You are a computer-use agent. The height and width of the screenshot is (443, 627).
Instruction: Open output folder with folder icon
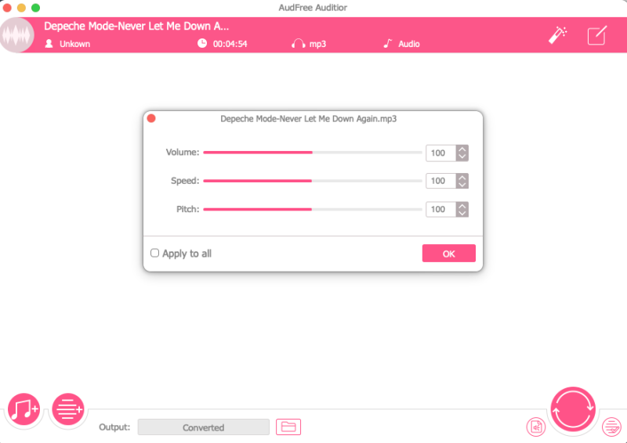coord(288,427)
